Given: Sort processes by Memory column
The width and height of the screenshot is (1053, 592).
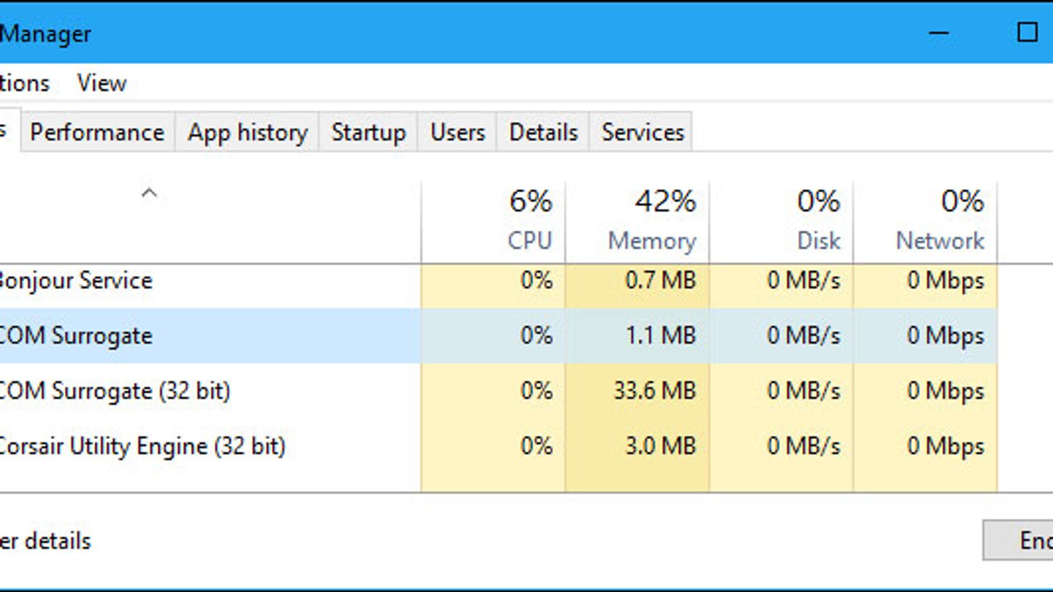Looking at the screenshot, I should 637,222.
